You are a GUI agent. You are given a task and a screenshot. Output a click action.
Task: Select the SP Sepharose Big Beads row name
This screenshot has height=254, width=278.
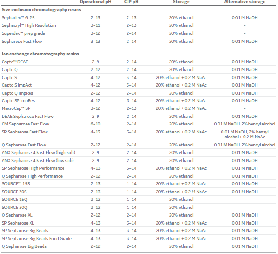25,231
